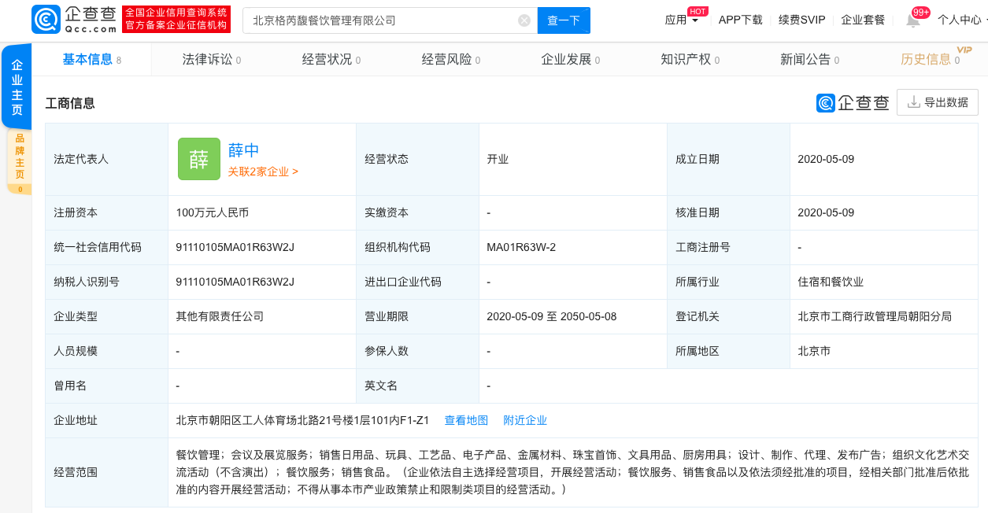988x513 pixels.
Task: Expand the 应用 HOT dropdown arrow
Action: (x=696, y=19)
